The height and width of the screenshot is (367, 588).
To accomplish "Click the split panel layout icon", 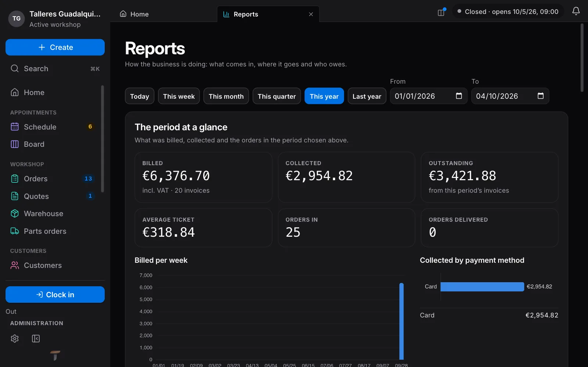I will pos(441,13).
